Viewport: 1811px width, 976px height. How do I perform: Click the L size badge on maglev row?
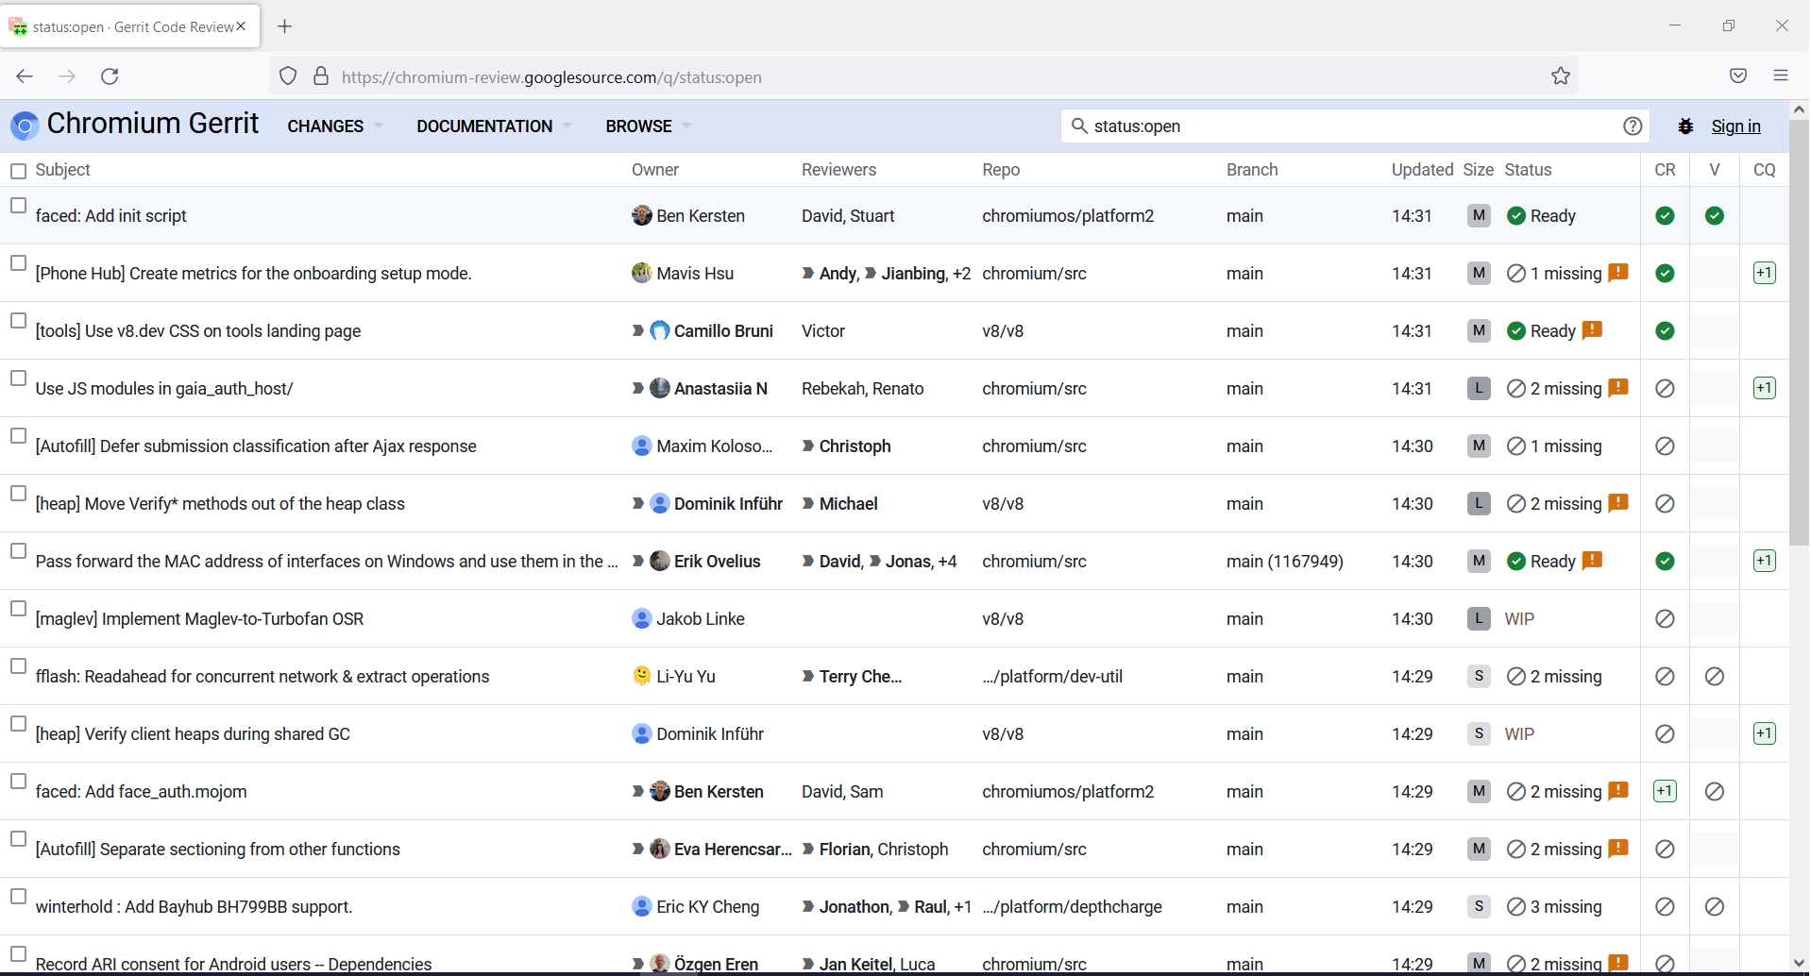pyautogui.click(x=1479, y=618)
